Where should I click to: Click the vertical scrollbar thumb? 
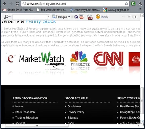(x=142, y=101)
